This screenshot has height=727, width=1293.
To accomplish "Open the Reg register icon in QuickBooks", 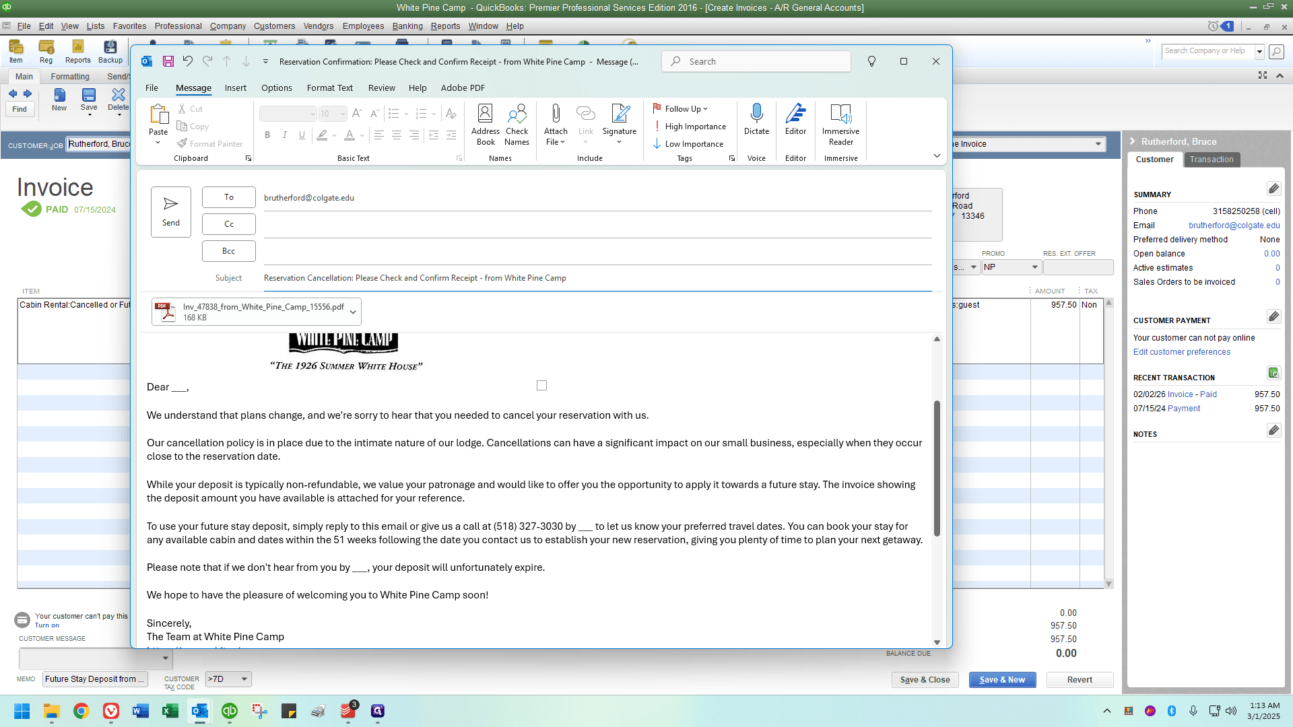I will click(46, 51).
